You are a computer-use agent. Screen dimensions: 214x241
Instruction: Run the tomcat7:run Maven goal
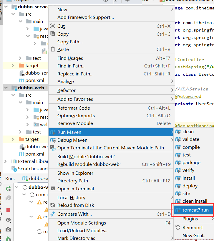coord(193,210)
